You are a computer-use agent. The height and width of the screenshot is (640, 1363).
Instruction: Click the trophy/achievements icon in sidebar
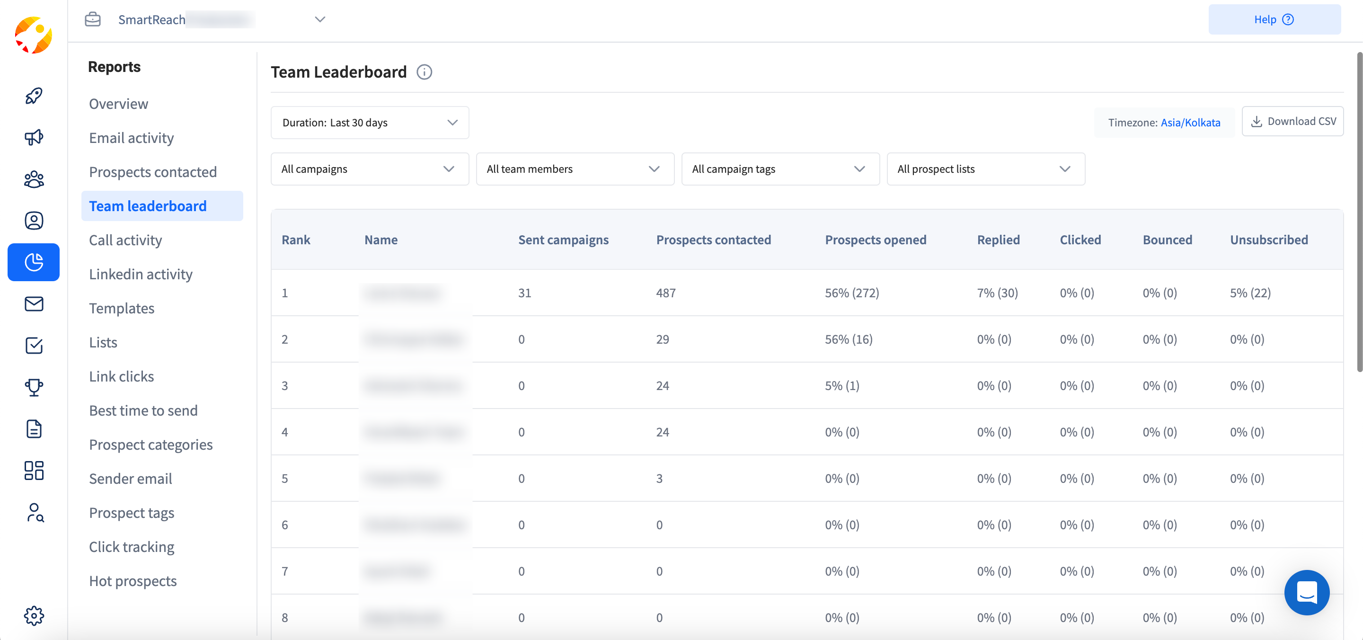[34, 387]
